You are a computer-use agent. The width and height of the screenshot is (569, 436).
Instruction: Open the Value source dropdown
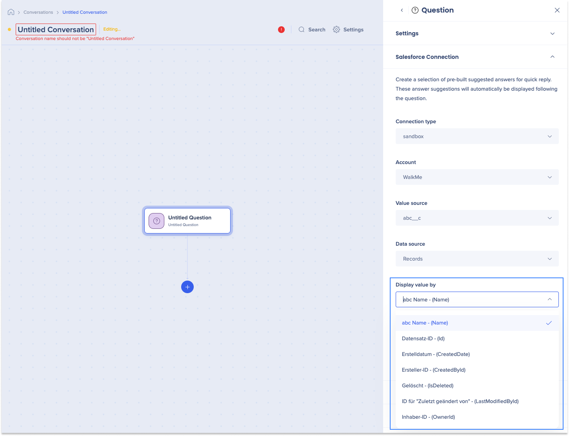tap(477, 218)
